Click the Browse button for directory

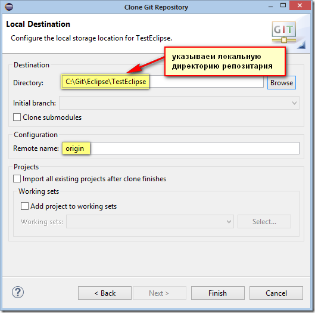(x=282, y=83)
